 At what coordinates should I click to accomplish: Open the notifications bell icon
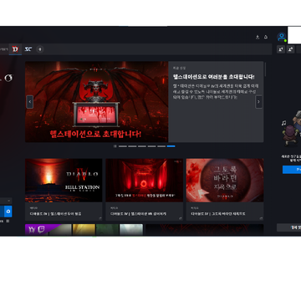(266, 37)
